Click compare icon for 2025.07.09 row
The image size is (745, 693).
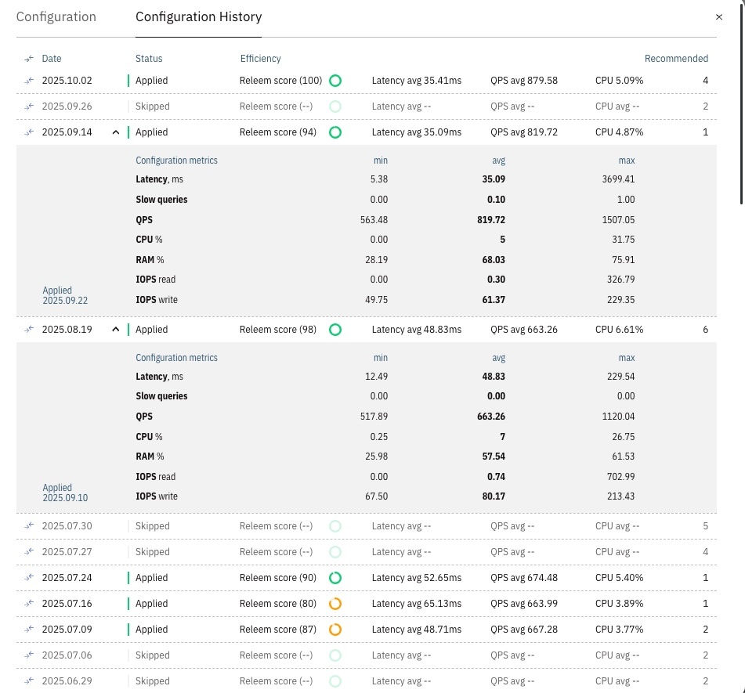(x=29, y=629)
